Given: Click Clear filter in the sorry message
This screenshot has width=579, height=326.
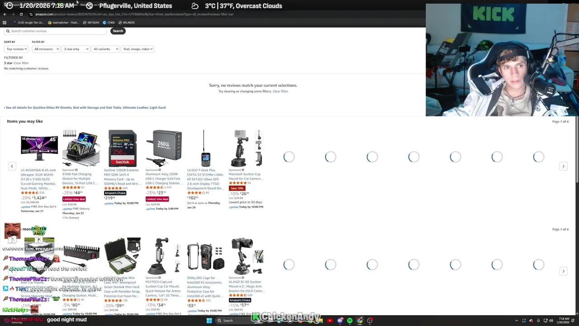Looking at the screenshot, I should point(280,91).
